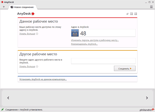Click the Google Plus share icon
The image size is (155, 112).
click(135, 14)
